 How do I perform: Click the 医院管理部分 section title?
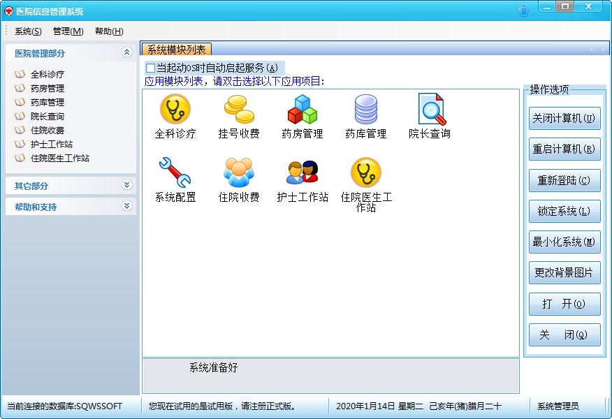(40, 54)
